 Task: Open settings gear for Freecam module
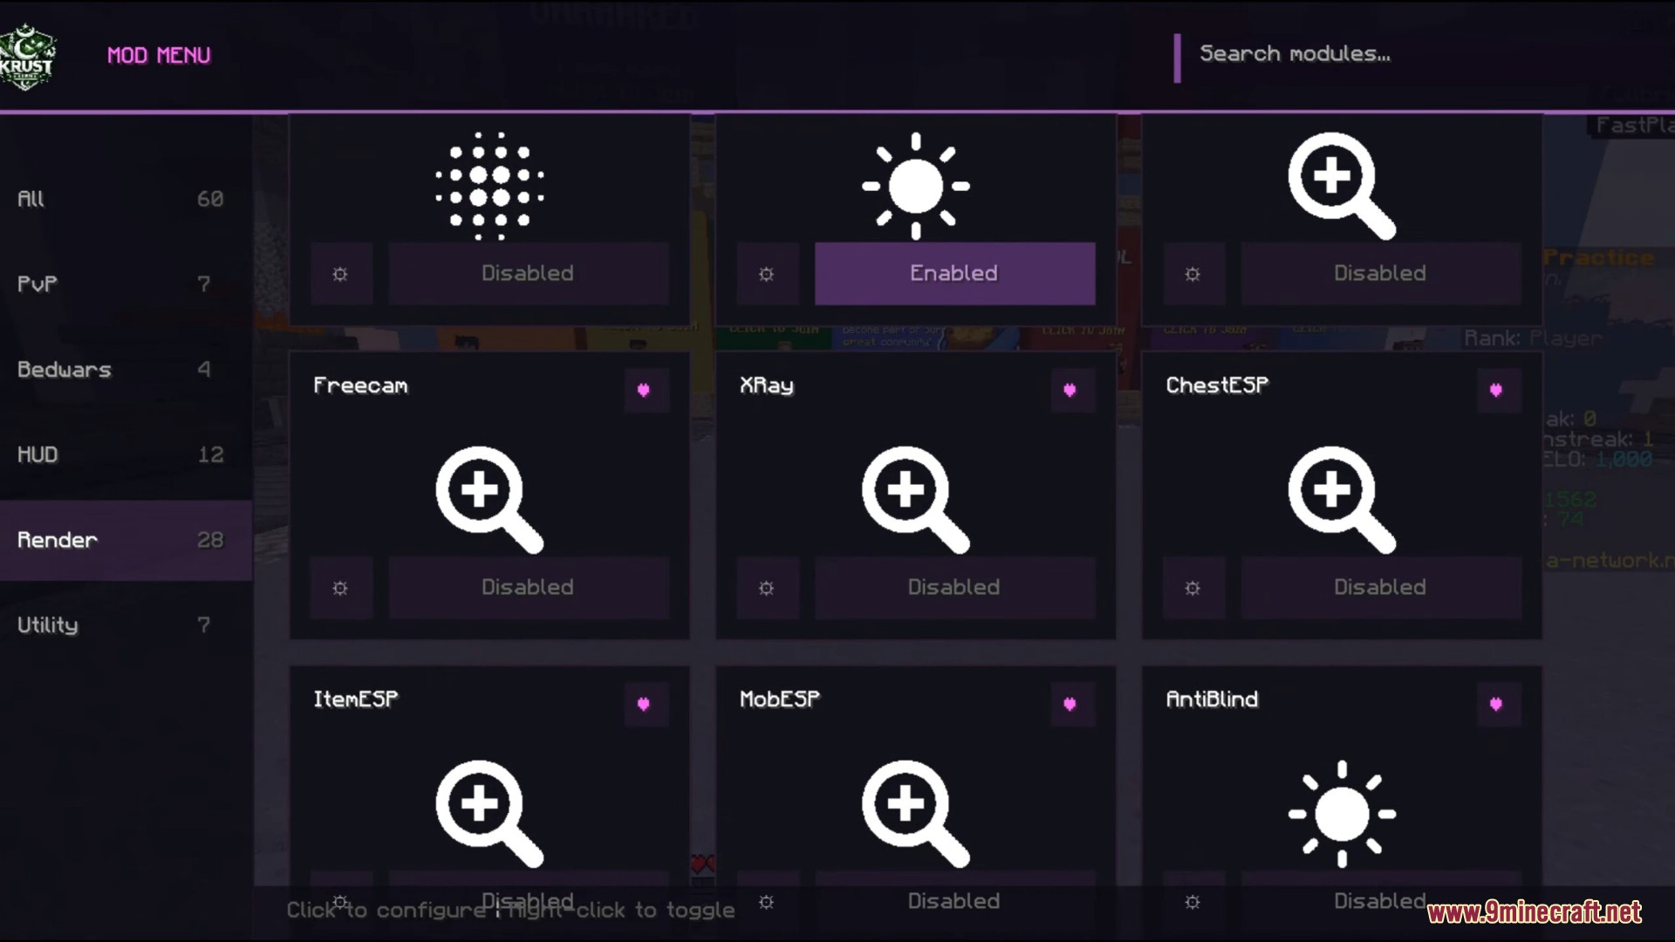340,588
